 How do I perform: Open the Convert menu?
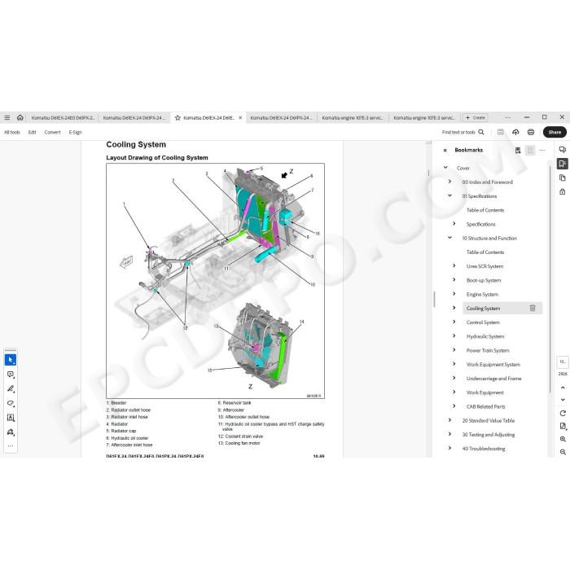52,132
